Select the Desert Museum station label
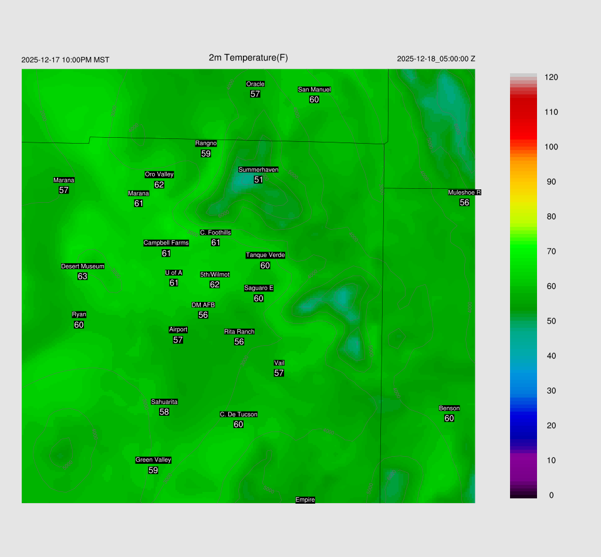601x557 pixels. click(x=83, y=266)
